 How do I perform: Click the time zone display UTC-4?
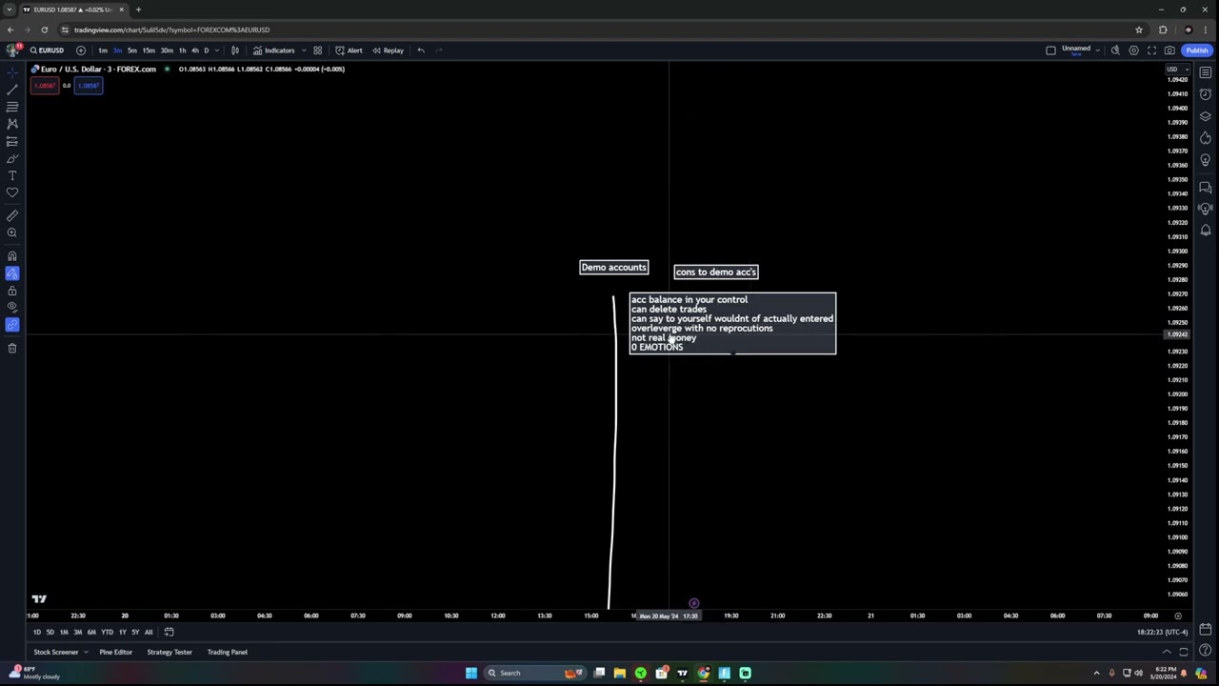(x=1162, y=632)
